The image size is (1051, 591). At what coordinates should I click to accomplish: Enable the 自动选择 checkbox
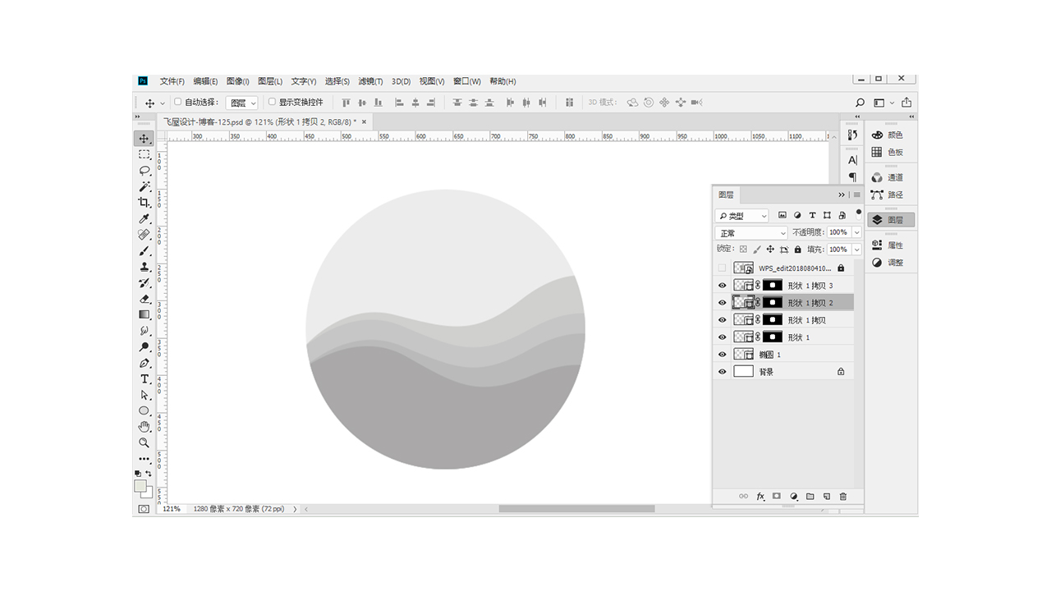pos(178,103)
